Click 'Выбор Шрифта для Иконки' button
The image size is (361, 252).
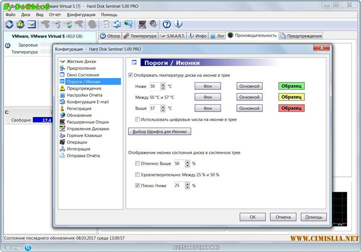coord(160,131)
